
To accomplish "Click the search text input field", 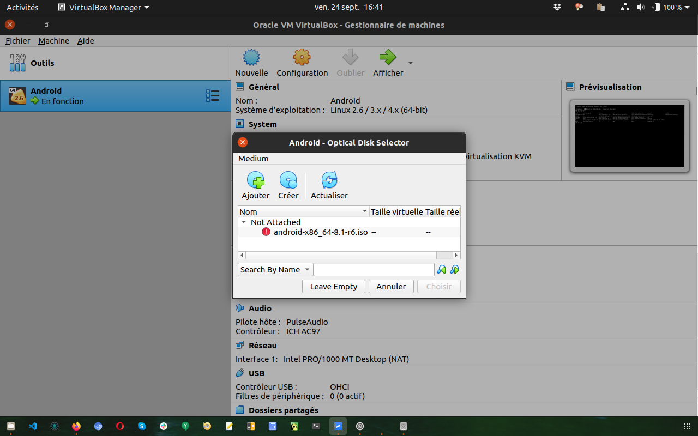I will click(x=374, y=270).
